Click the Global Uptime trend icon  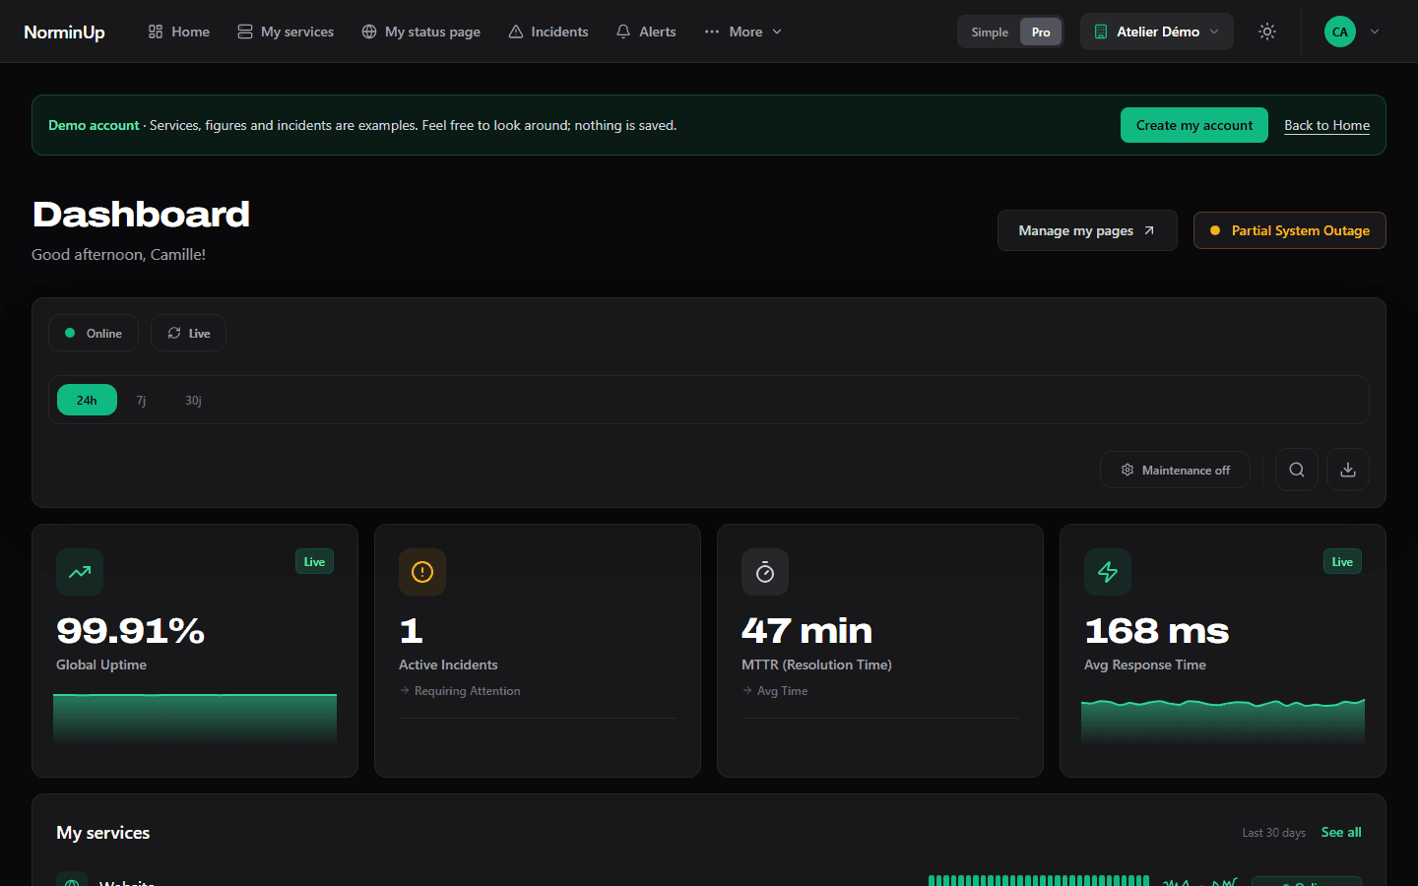coord(80,572)
